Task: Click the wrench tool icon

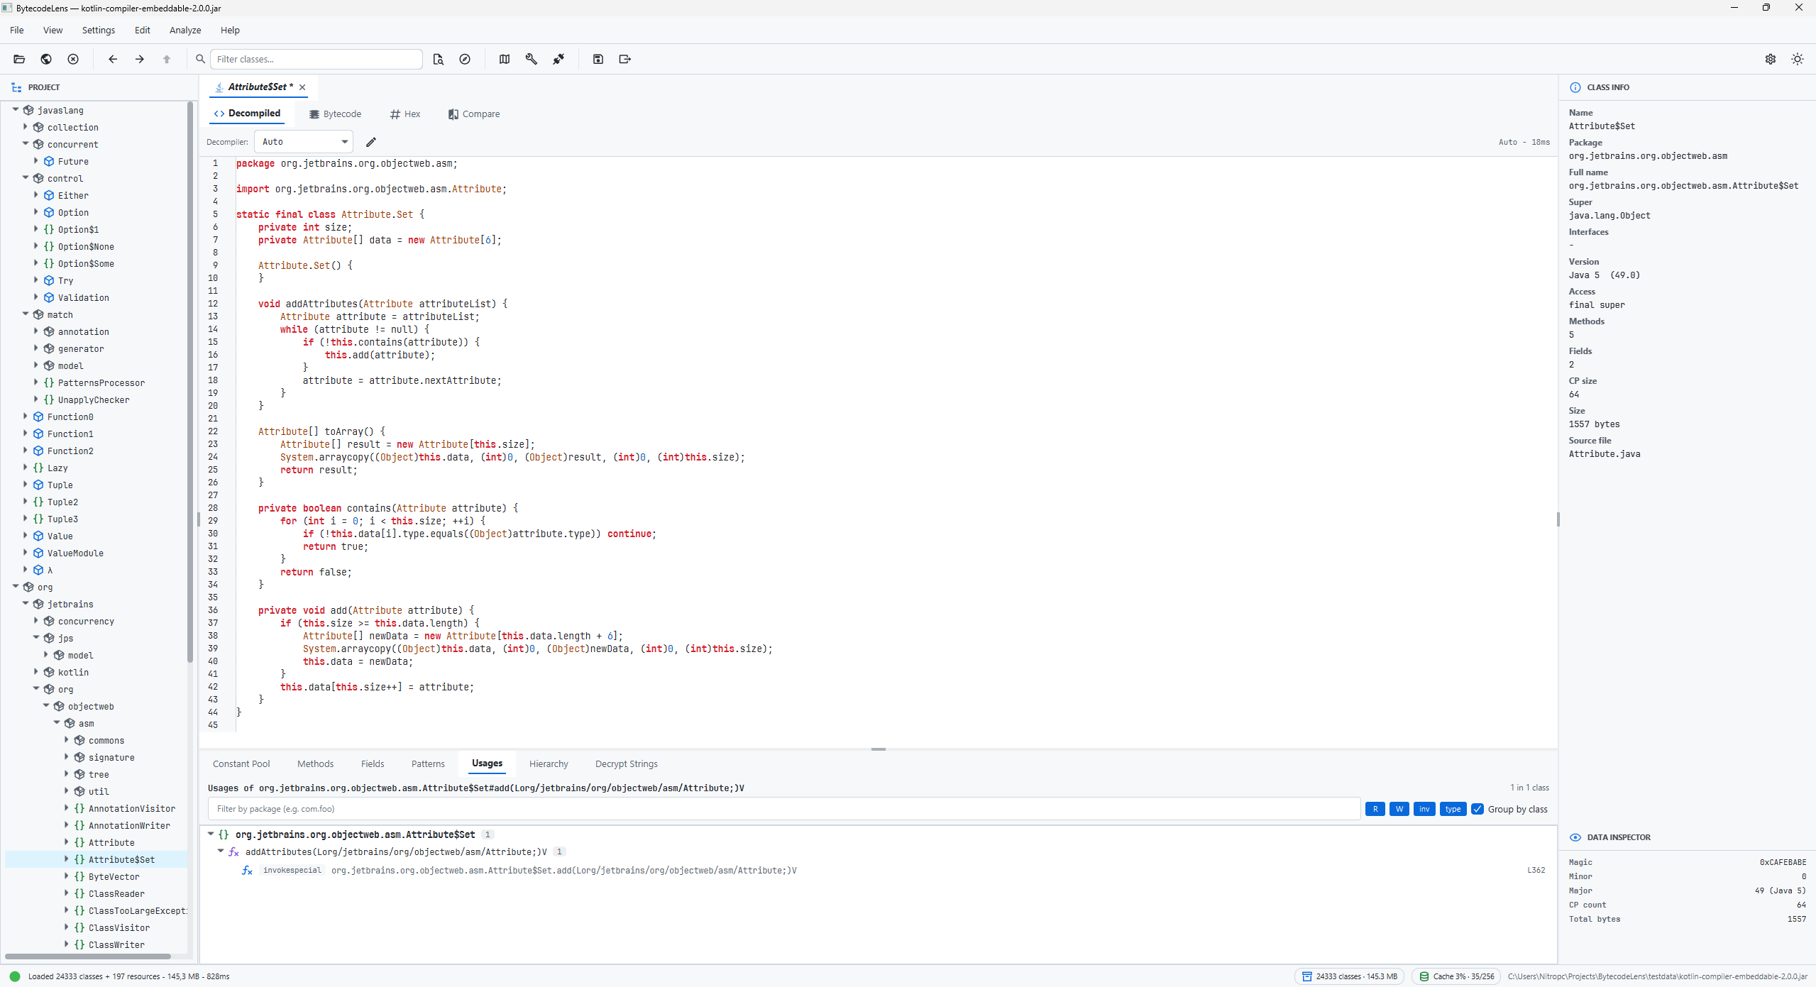Action: pos(531,59)
